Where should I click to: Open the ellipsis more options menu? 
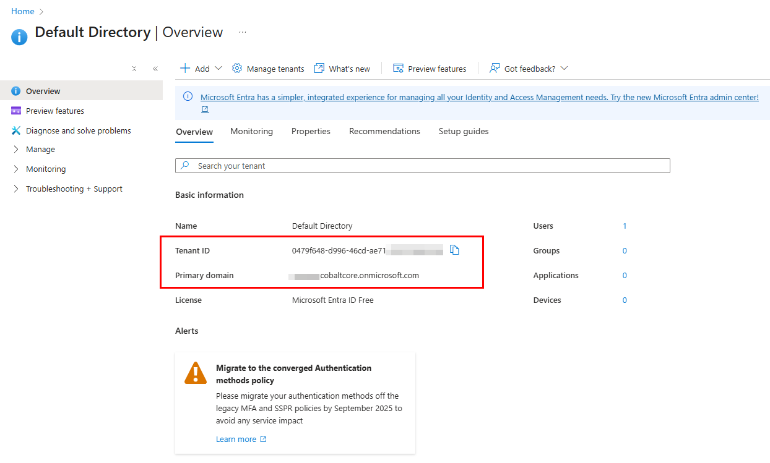[243, 32]
